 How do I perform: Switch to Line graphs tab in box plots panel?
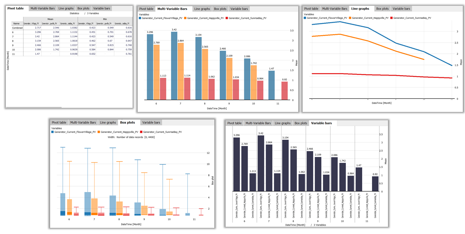(x=108, y=122)
